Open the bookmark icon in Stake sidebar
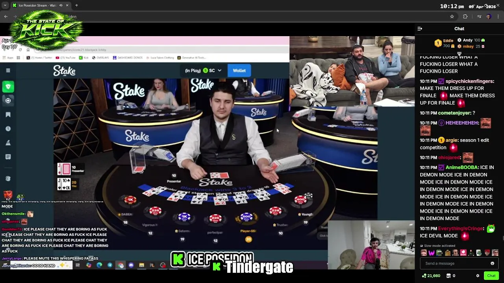504x283 pixels. (8, 115)
